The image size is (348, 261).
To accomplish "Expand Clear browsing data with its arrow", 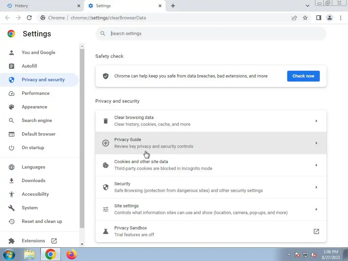I will click(x=316, y=121).
